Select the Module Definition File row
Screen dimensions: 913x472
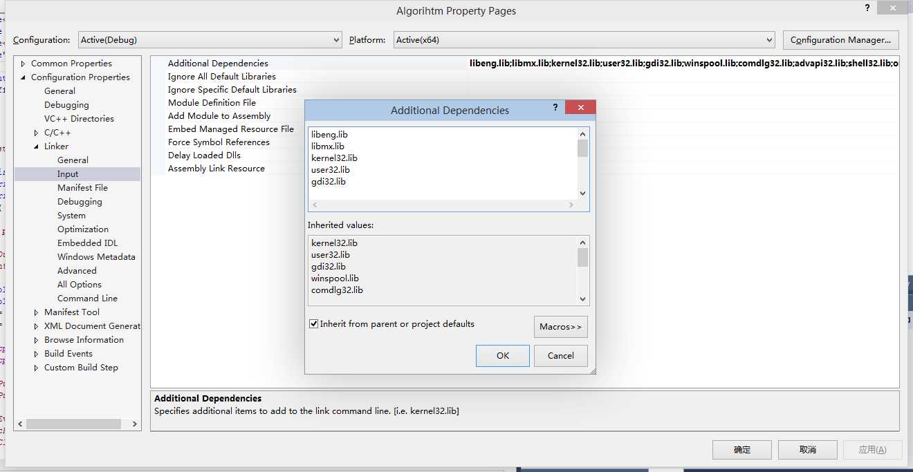click(x=212, y=103)
